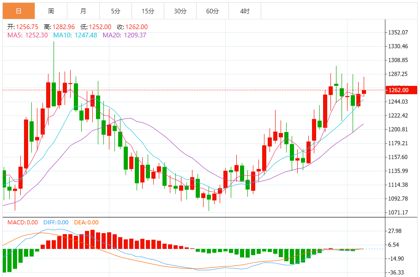
Task: Open the 5分 timeframe tab
Action: click(x=116, y=11)
